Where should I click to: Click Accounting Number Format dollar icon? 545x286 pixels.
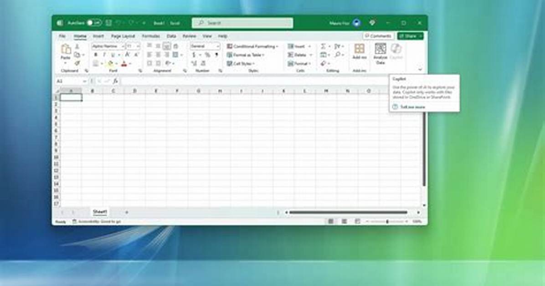click(x=194, y=55)
